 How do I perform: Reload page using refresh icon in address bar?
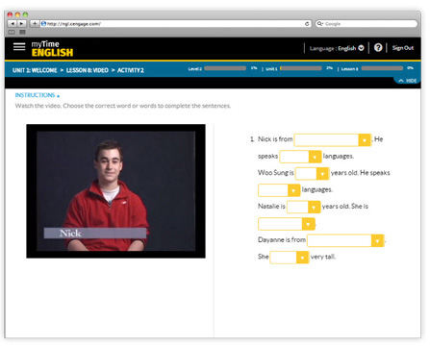tap(307, 24)
